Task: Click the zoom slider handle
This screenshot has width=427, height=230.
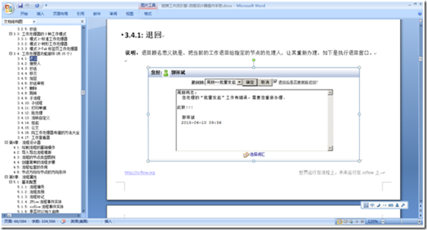Action: 402,222
